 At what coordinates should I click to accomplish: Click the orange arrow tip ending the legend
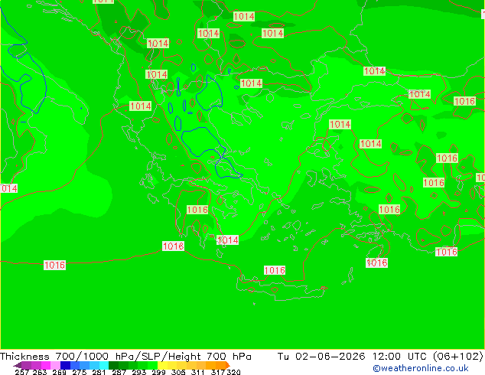228,365
